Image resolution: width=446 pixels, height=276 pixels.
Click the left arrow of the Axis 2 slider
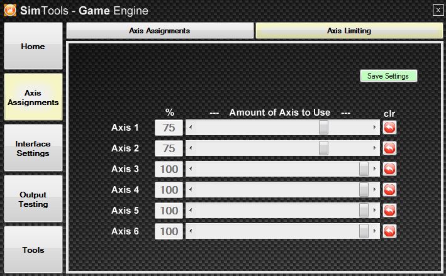[x=191, y=148]
